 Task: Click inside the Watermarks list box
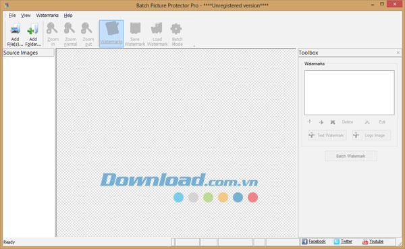coord(349,92)
